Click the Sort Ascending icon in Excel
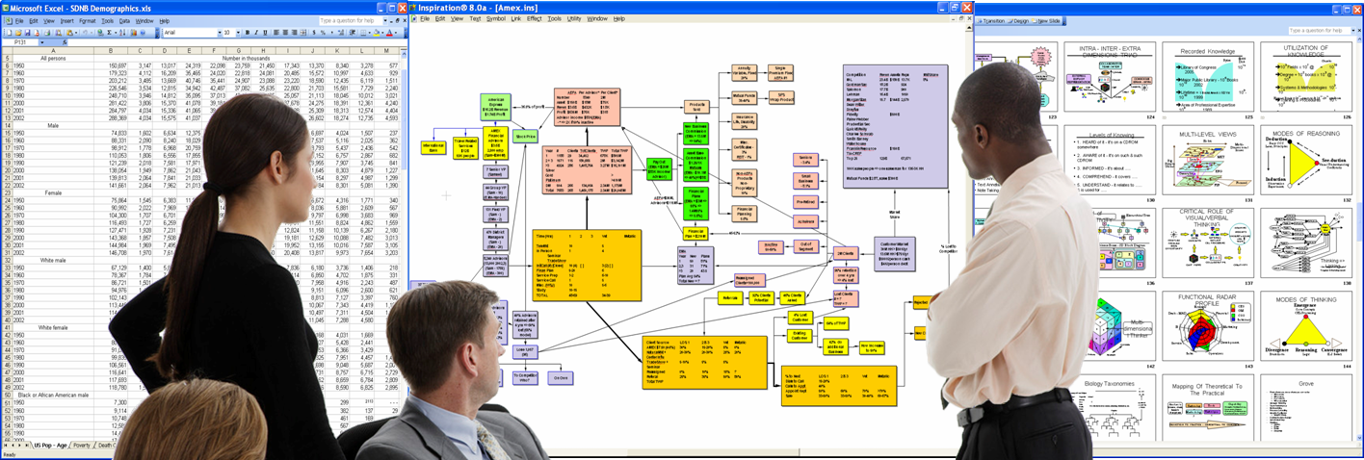The width and height of the screenshot is (1364, 460). 122,32
